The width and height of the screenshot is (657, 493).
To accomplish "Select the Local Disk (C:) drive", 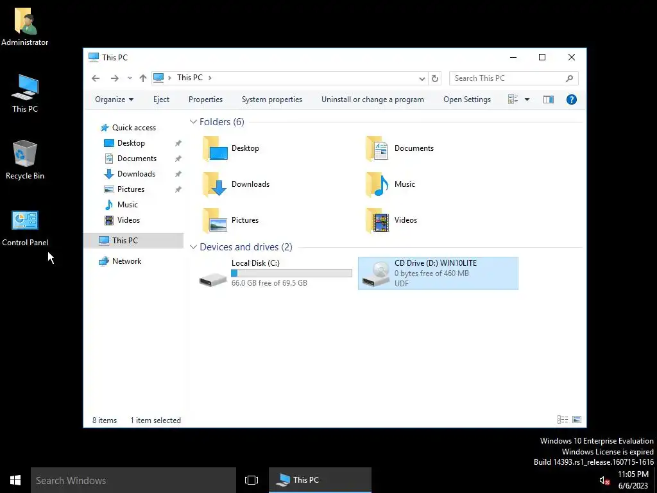I will (x=275, y=273).
